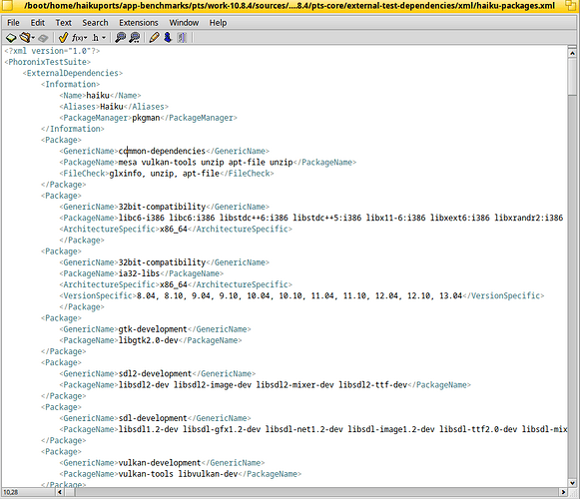The image size is (580, 499).
Task: Click "glxinfo, unzip, apt-file" FileCheck text
Action: 165,173
